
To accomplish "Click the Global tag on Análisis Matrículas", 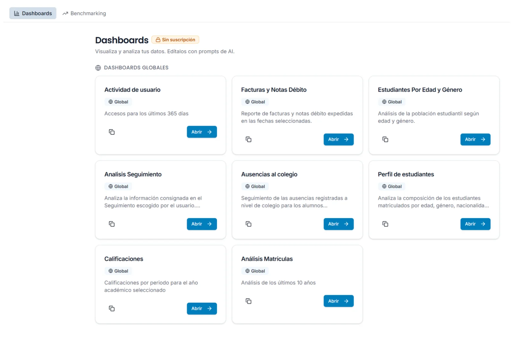I will 255,271.
